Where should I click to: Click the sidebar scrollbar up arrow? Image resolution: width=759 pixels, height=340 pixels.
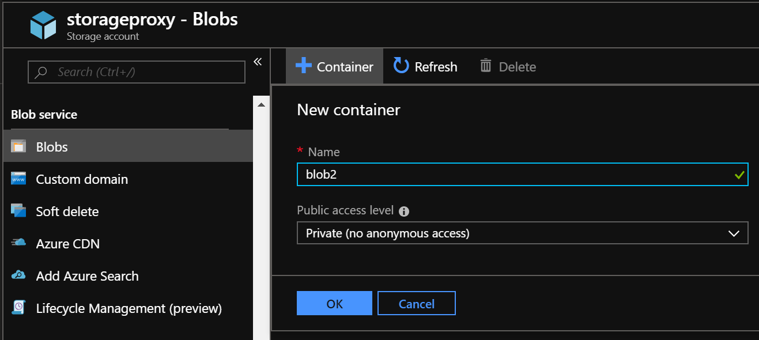point(261,105)
